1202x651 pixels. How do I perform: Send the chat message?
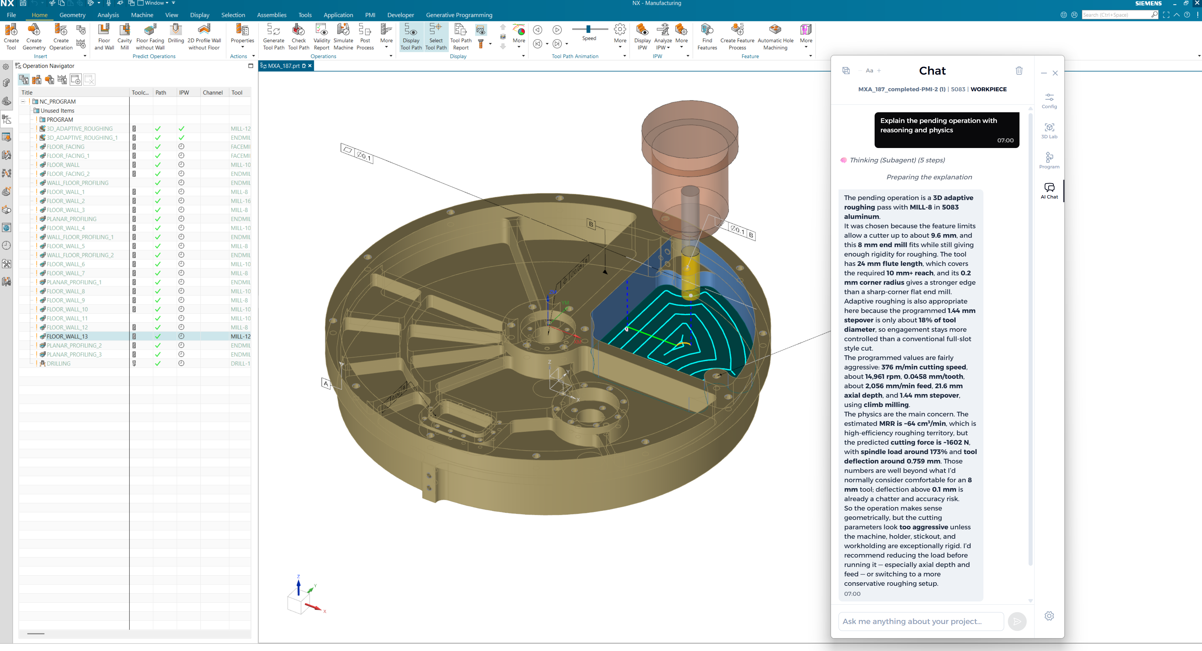(1017, 621)
